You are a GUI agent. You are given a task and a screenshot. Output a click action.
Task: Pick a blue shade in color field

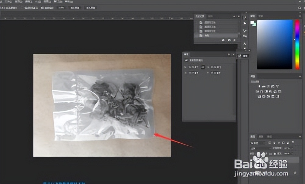pyautogui.click(x=275, y=44)
